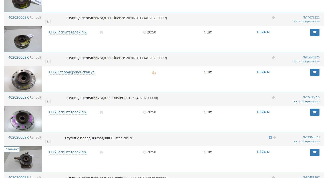This screenshot has height=178, width=333.
Task: Open listing number №14673322
Action: tap(311, 17)
